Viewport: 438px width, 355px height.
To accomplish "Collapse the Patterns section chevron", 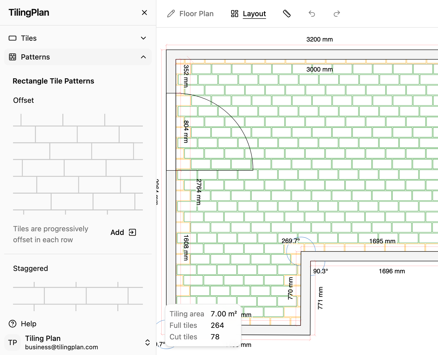I will point(143,57).
